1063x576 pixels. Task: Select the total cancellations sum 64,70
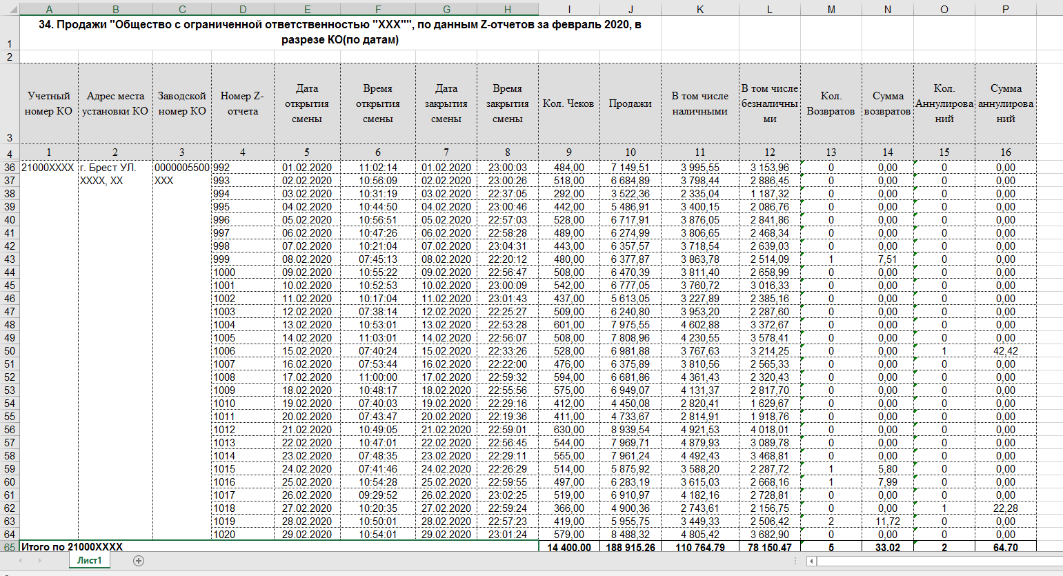(1006, 547)
